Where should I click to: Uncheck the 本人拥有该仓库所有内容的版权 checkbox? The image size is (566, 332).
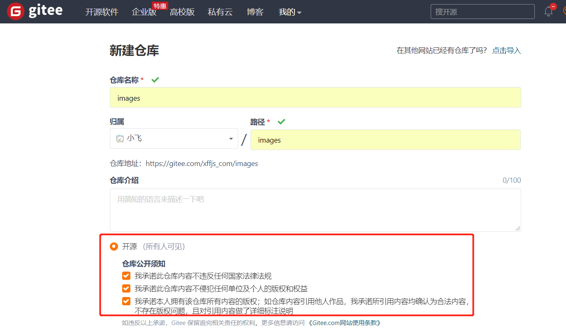pyautogui.click(x=126, y=301)
